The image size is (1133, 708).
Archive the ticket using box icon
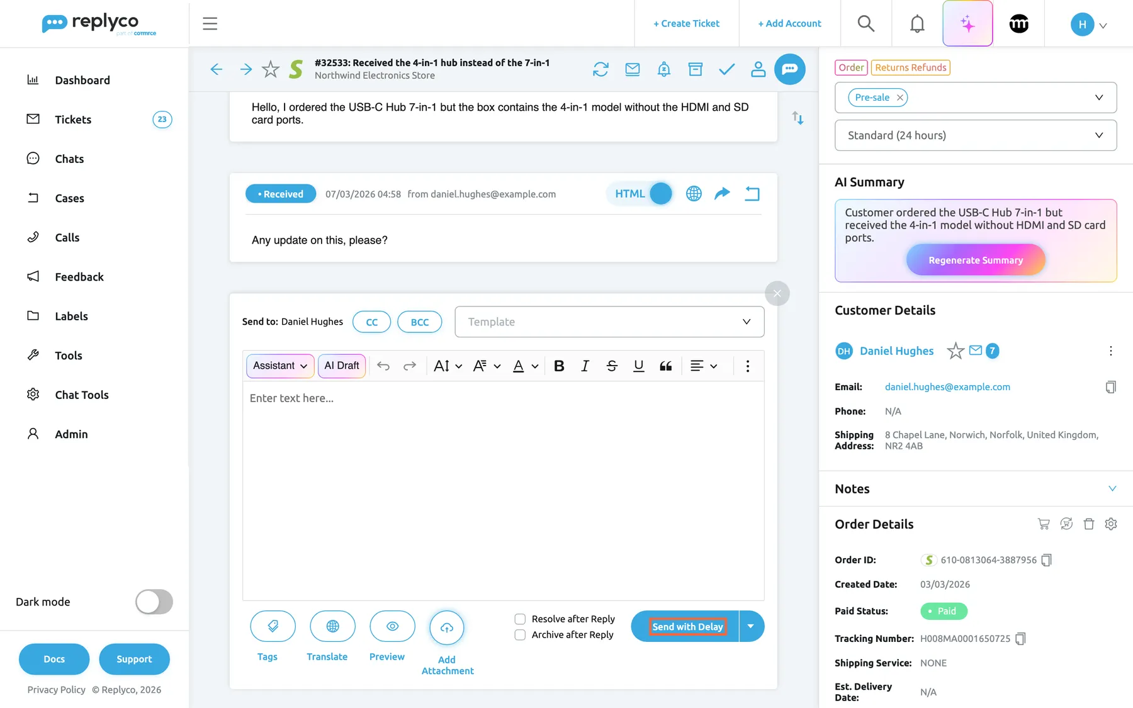point(696,69)
